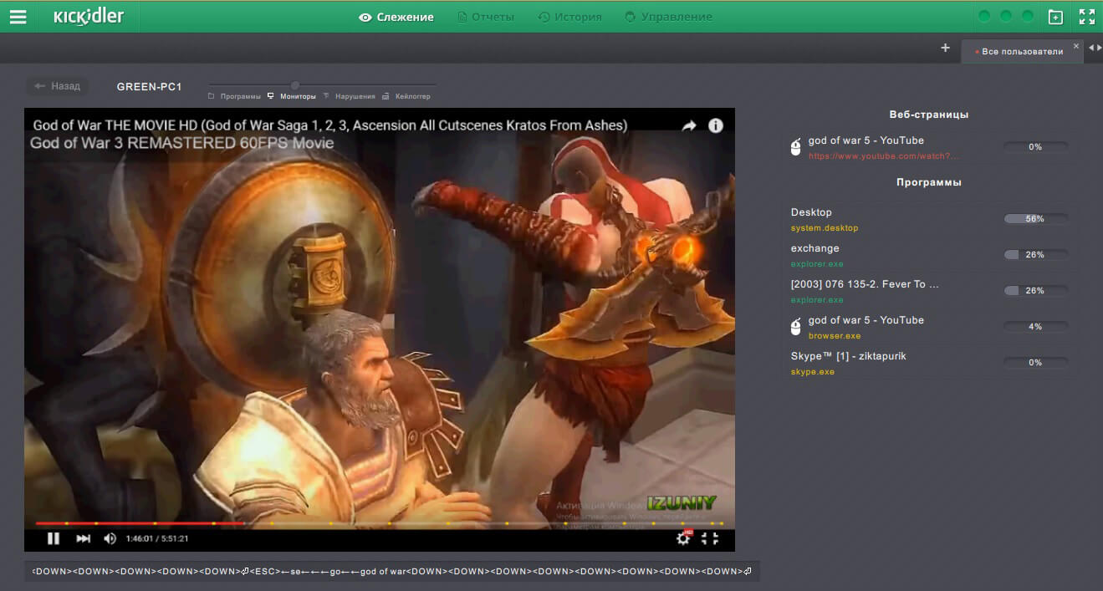Click explorer.exe under exchange
This screenshot has width=1103, height=591.
pos(817,264)
